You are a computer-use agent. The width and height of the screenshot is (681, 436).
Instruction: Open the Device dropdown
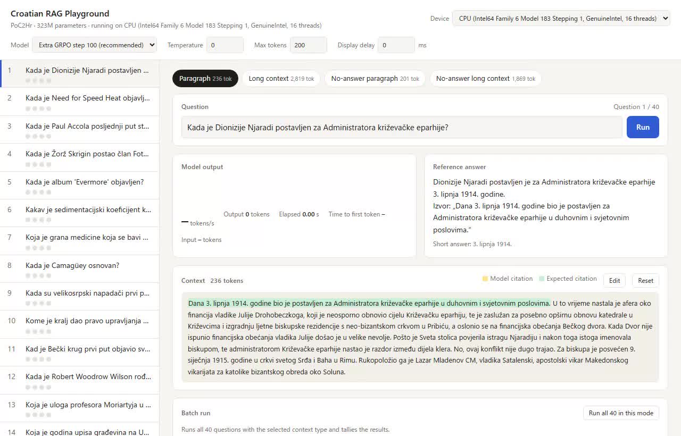561,18
